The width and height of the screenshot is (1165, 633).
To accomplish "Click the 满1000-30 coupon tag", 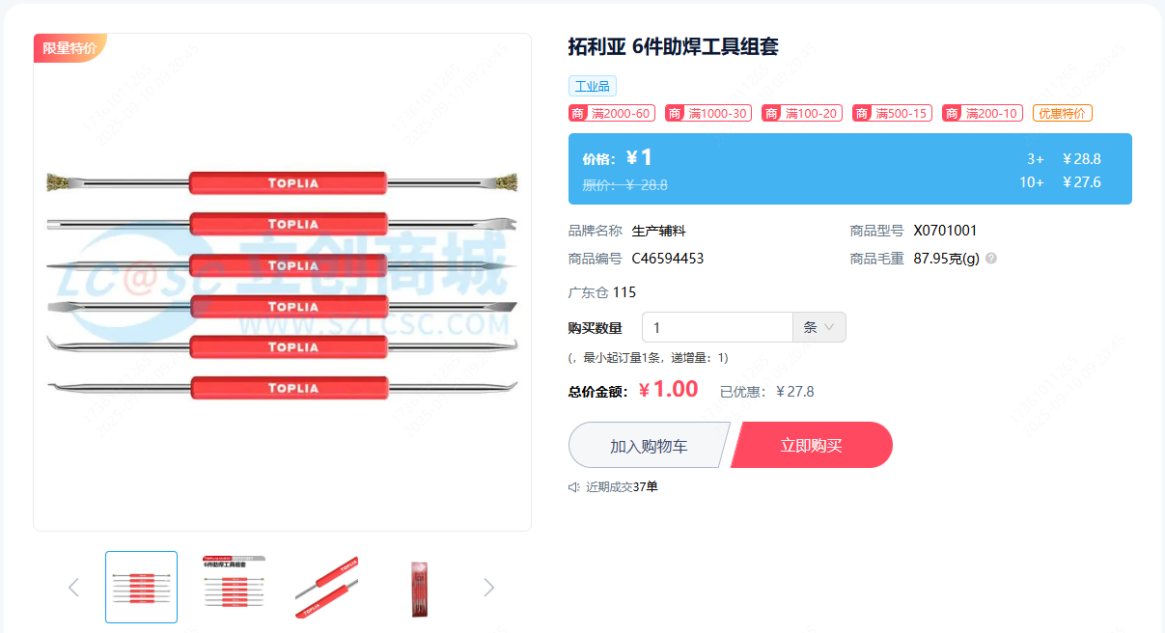I will pos(708,113).
